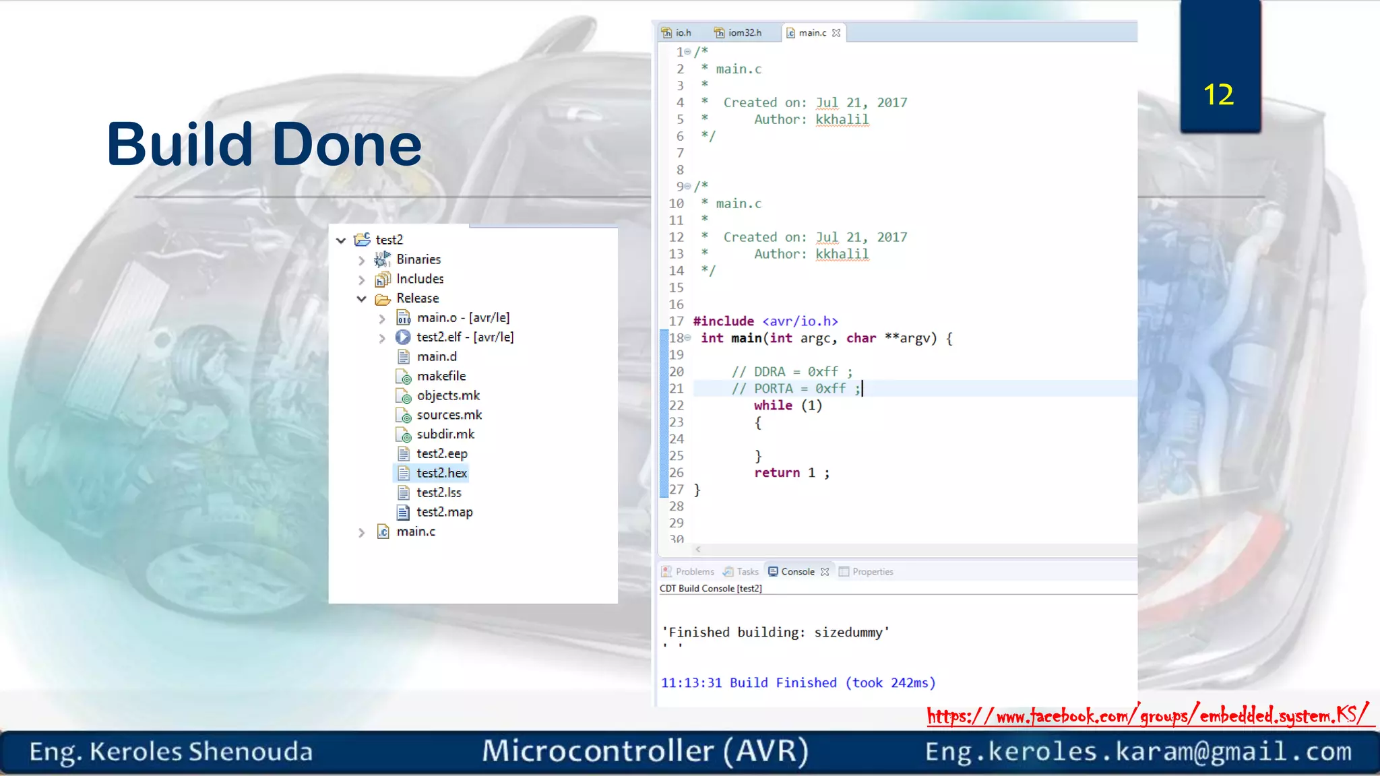Select test2.lss label in the tree

(439, 492)
